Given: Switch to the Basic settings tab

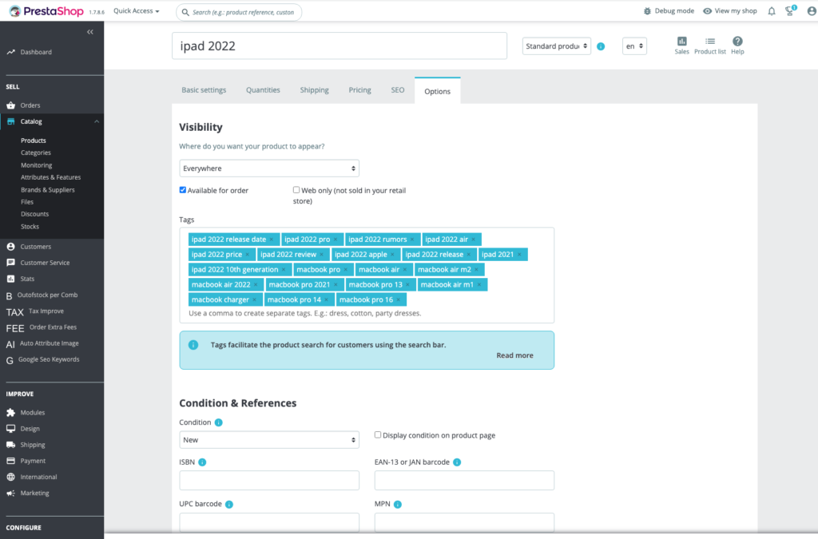Looking at the screenshot, I should tap(204, 90).
